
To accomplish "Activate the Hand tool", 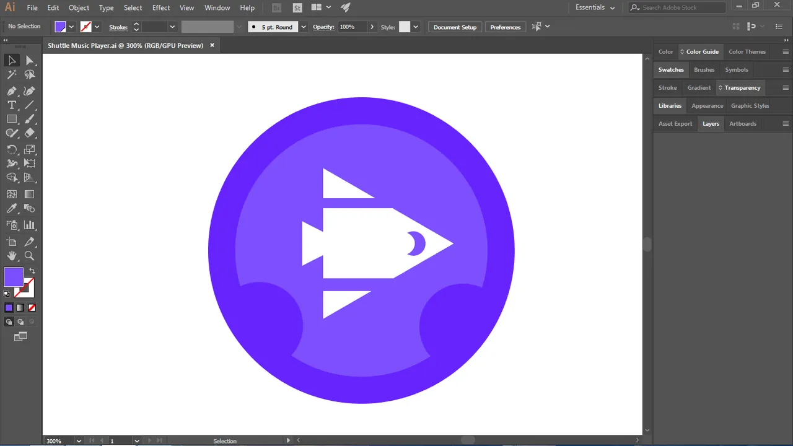I will (x=12, y=256).
